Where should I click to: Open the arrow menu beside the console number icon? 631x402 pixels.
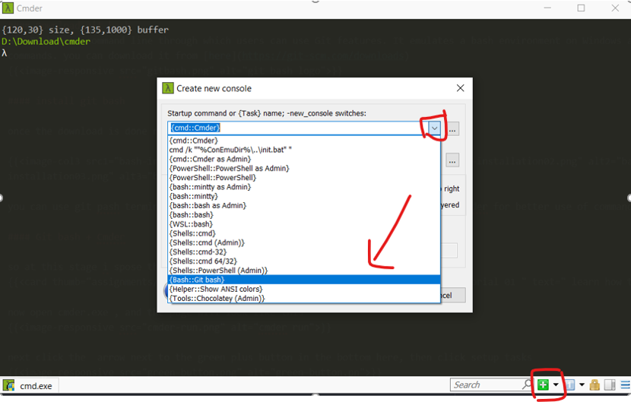coord(582,385)
